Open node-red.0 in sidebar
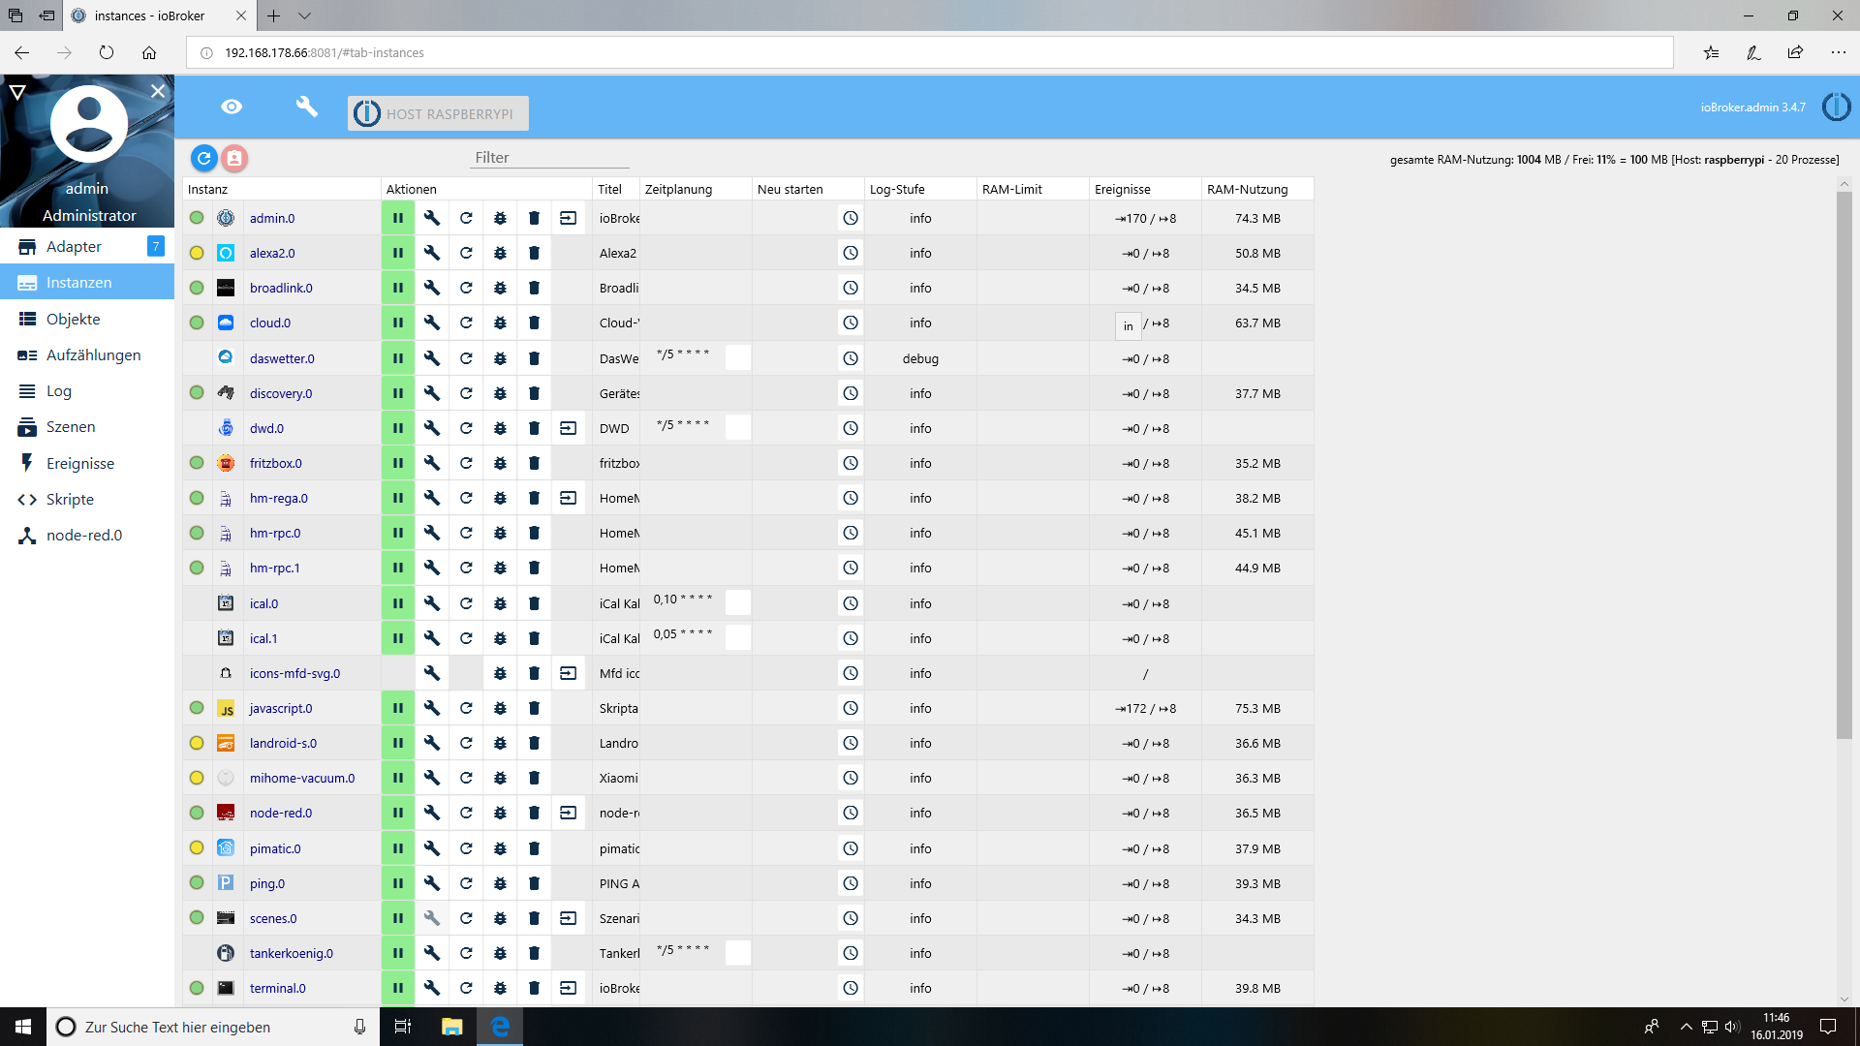This screenshot has width=1860, height=1046. [x=87, y=535]
